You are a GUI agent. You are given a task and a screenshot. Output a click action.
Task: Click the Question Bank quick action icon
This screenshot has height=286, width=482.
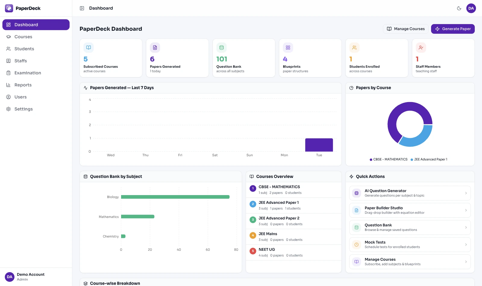point(357,228)
